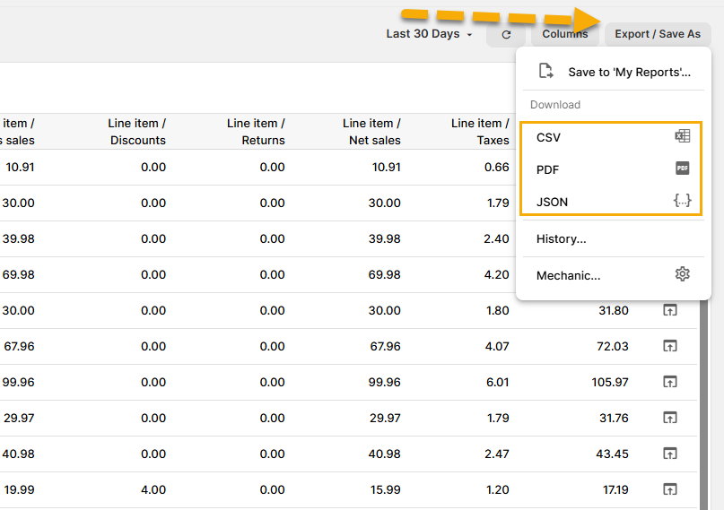Click the table's vertical scrollbar

pyautogui.click(x=704, y=403)
